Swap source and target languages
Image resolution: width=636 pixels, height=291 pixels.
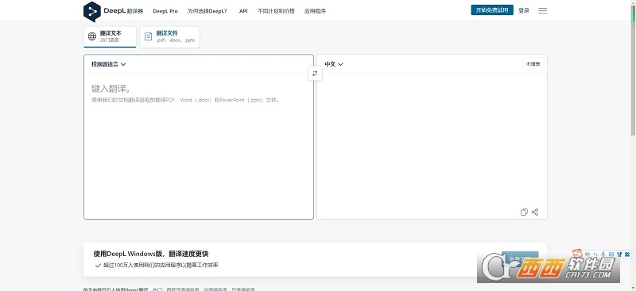(x=315, y=73)
